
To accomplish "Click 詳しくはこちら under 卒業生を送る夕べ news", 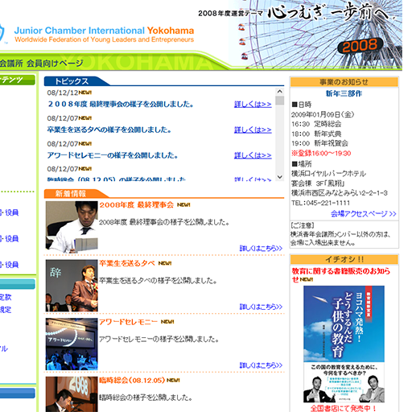I will (261, 307).
